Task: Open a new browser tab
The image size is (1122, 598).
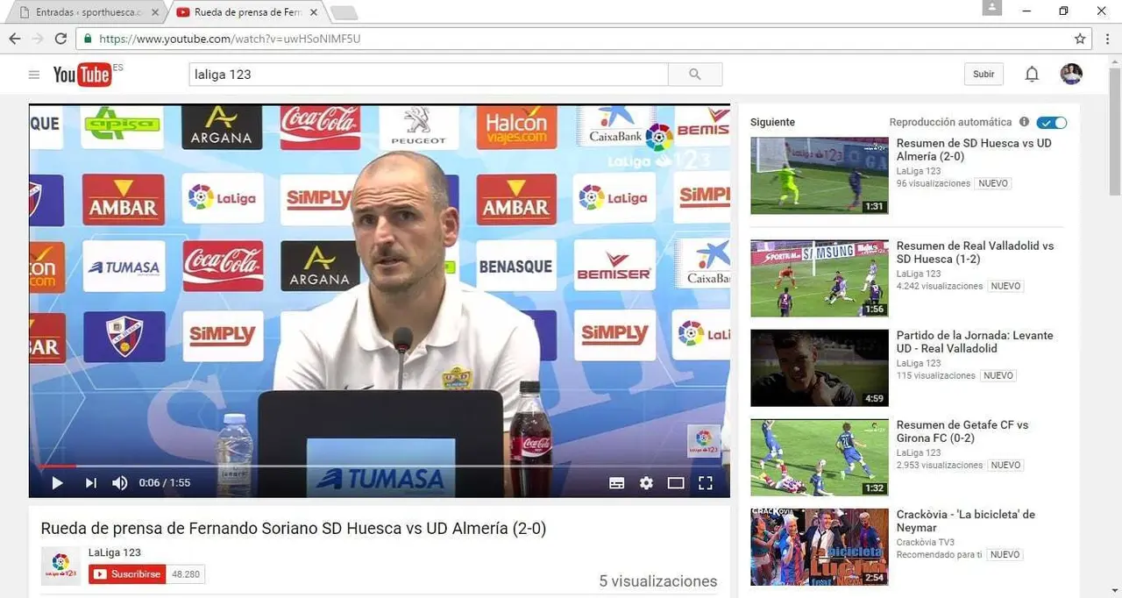Action: [344, 12]
